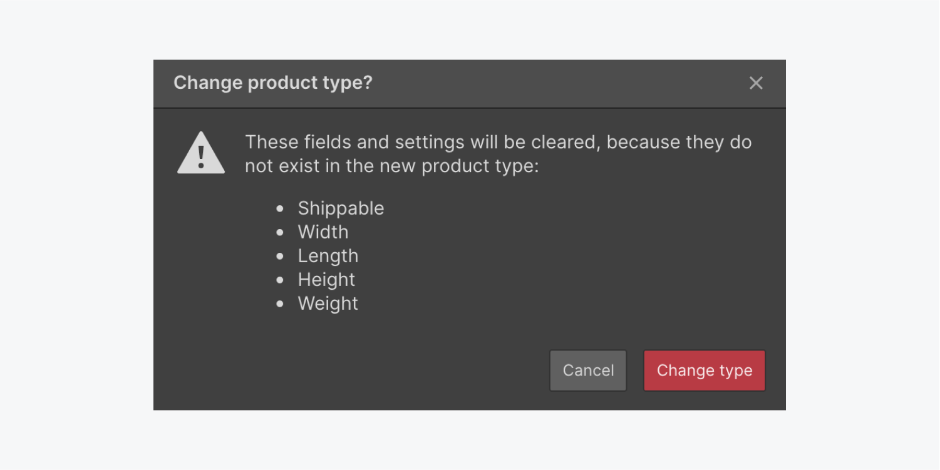Click the bullet beside Height

pyautogui.click(x=280, y=280)
